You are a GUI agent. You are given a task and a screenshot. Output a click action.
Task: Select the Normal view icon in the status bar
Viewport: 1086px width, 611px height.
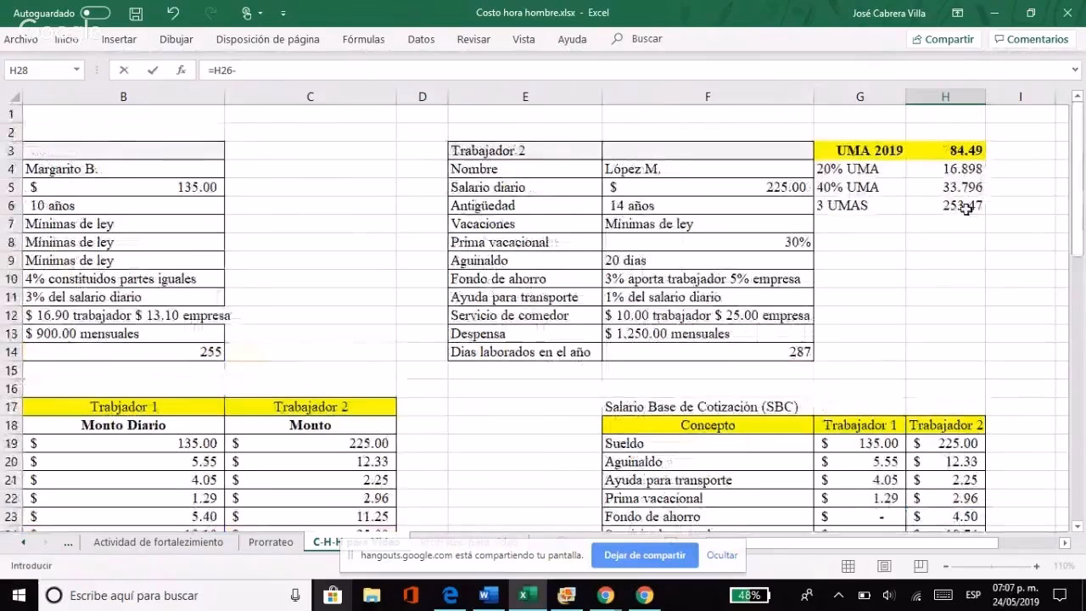[x=848, y=566]
